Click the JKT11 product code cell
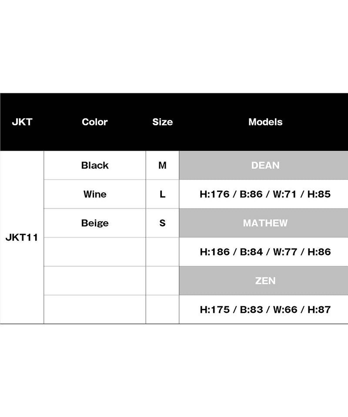 (x=22, y=238)
